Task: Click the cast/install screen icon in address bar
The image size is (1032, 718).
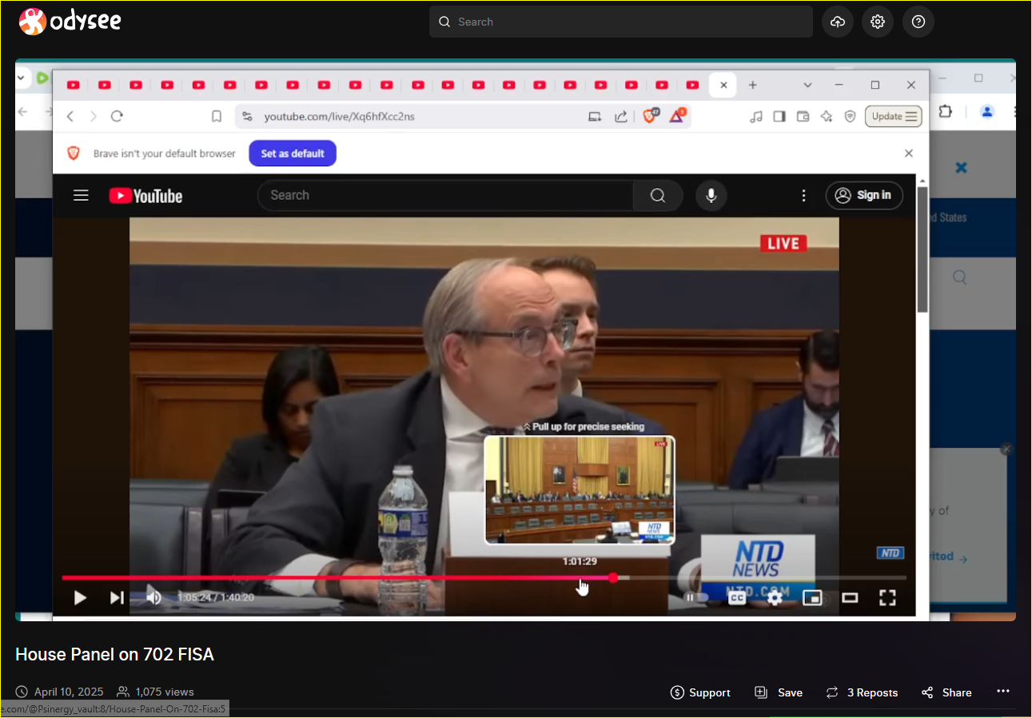Action: (595, 116)
